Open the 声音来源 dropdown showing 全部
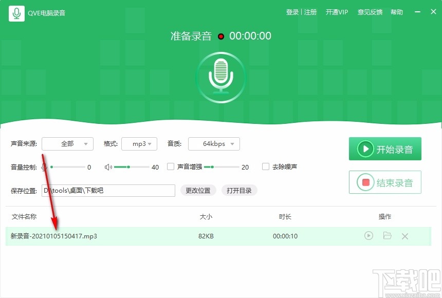 (x=67, y=144)
